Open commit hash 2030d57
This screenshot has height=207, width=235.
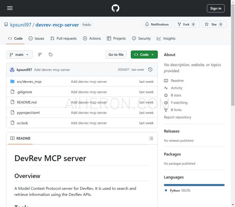[123, 70]
